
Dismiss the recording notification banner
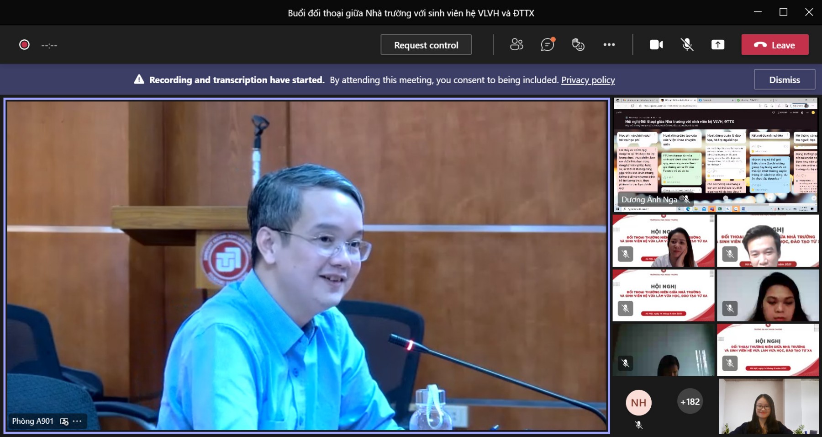click(784, 80)
